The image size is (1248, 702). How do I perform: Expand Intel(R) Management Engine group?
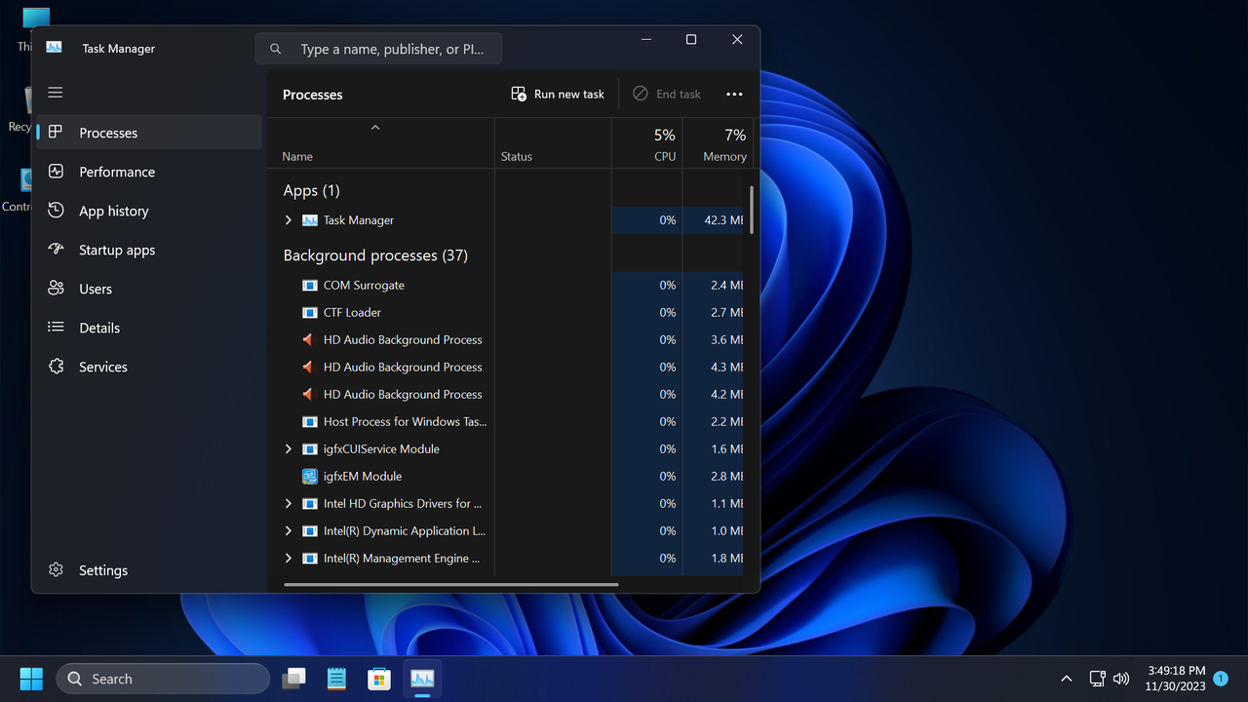[x=289, y=559]
